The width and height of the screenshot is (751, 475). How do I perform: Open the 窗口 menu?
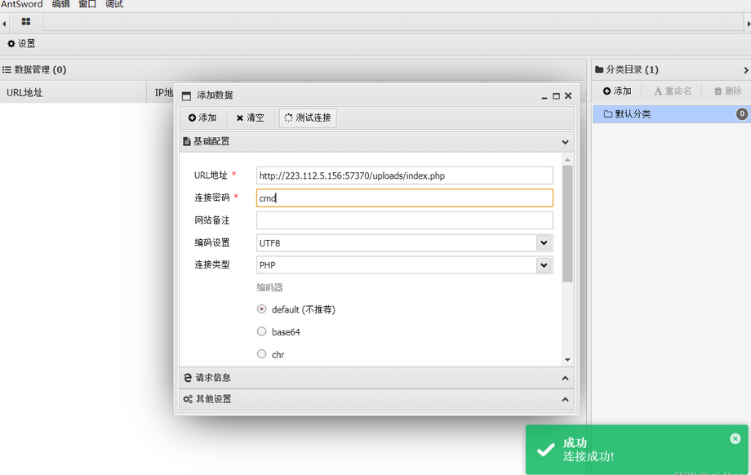(87, 4)
